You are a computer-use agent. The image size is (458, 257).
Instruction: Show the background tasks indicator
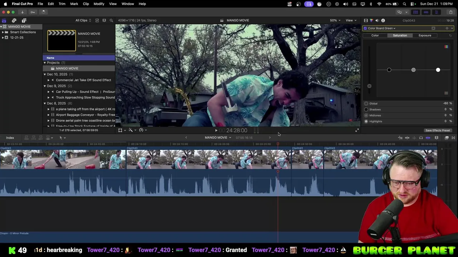tap(43, 12)
